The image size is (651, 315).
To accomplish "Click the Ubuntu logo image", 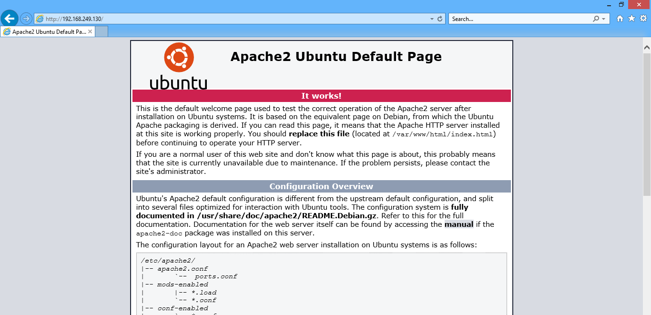I will 179,66.
